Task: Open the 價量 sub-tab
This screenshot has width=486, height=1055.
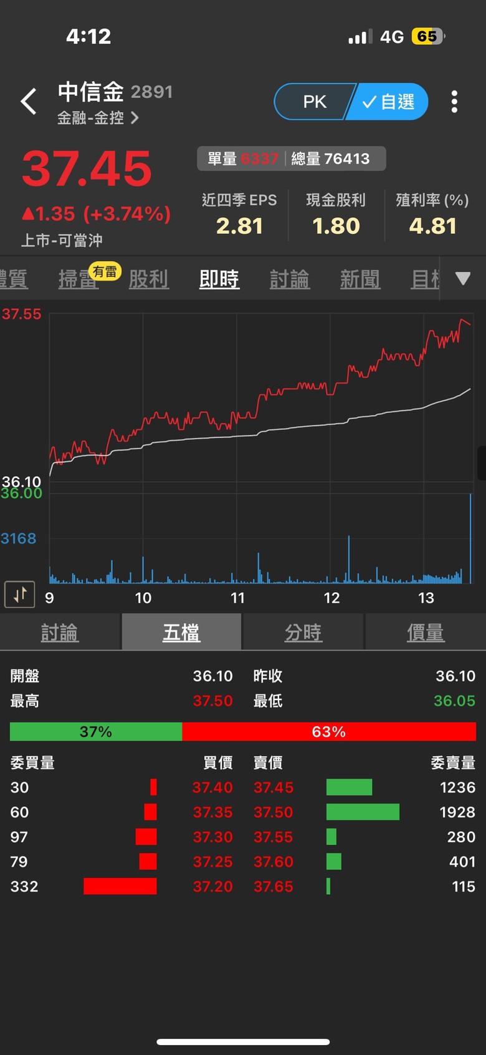Action: [x=426, y=633]
